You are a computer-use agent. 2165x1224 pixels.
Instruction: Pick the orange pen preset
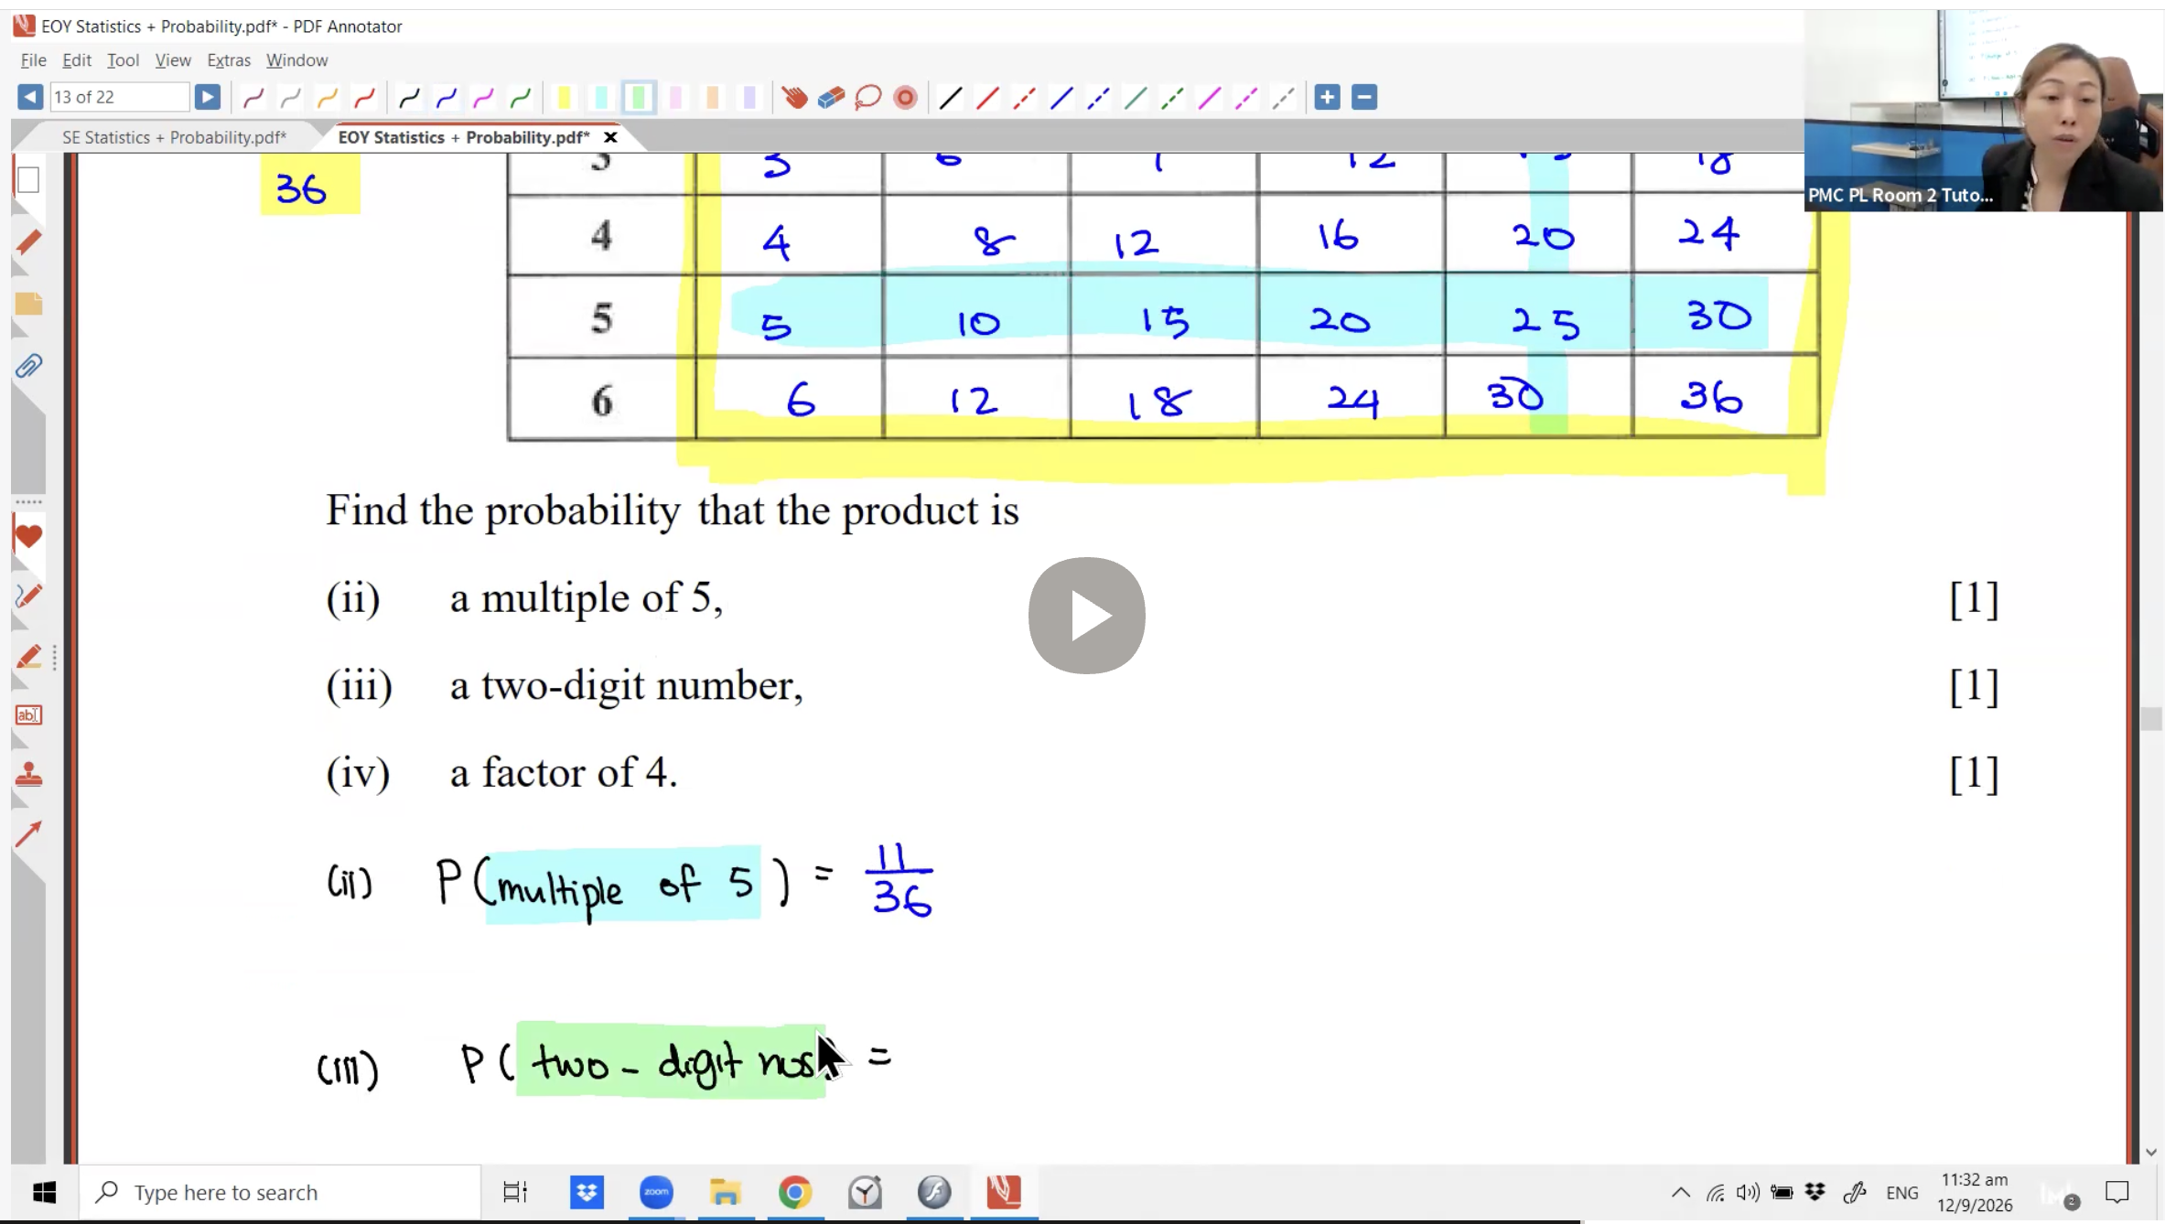click(x=327, y=97)
